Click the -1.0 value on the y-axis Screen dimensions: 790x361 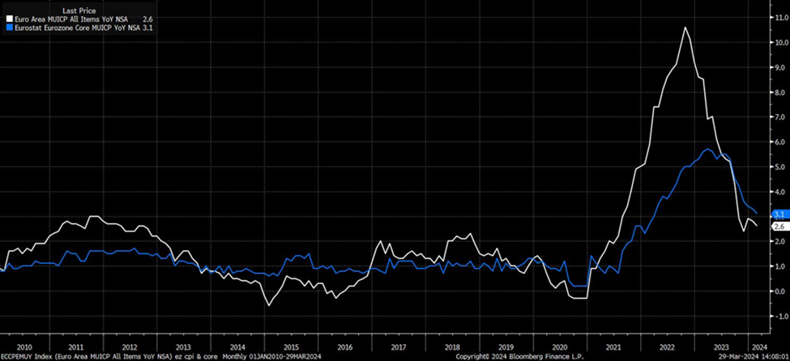[x=779, y=316]
